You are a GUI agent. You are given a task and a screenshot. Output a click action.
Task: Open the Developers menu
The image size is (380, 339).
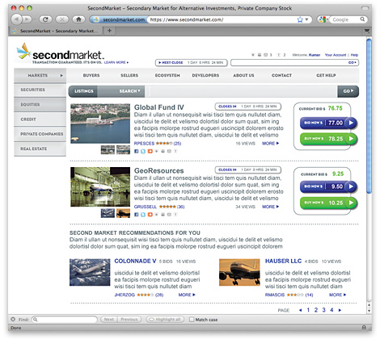[205, 75]
